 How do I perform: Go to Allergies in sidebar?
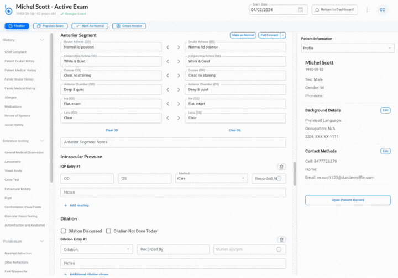pos(11,98)
